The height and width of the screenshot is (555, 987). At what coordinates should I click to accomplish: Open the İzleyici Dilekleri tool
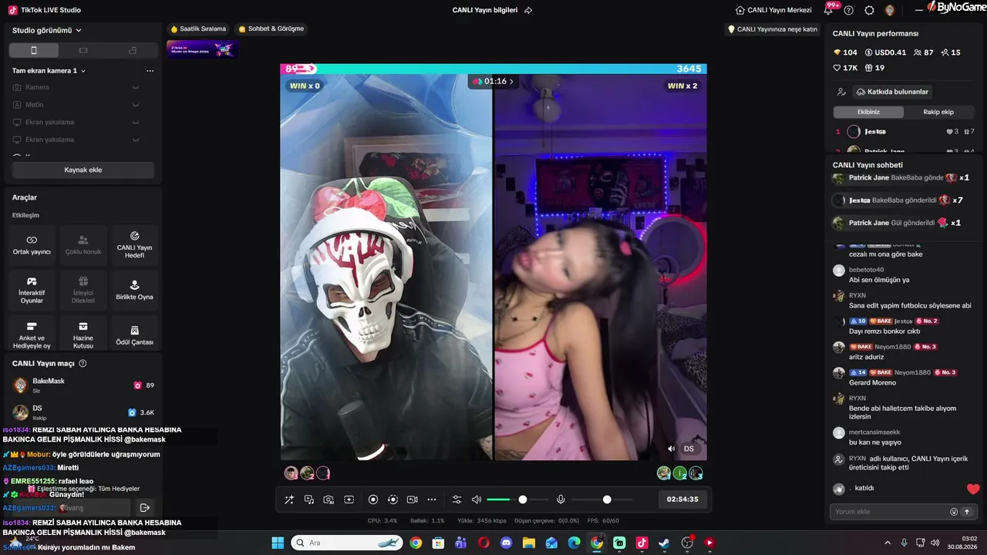point(83,290)
